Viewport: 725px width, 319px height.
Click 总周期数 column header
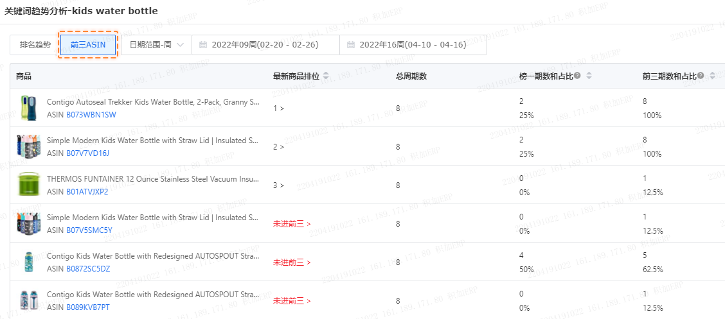tap(411, 76)
